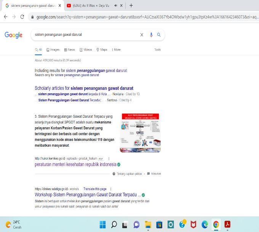Open the search Tools options
The width and height of the screenshot is (259, 232).
157,50
